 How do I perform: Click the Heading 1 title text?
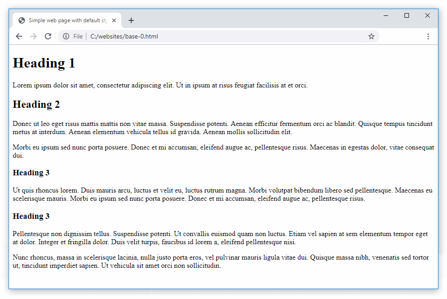tap(44, 63)
